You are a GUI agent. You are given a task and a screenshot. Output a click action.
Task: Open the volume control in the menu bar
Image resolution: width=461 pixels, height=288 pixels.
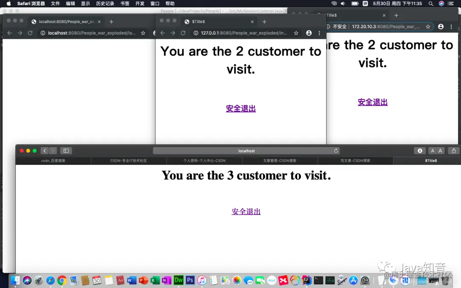(343, 3)
